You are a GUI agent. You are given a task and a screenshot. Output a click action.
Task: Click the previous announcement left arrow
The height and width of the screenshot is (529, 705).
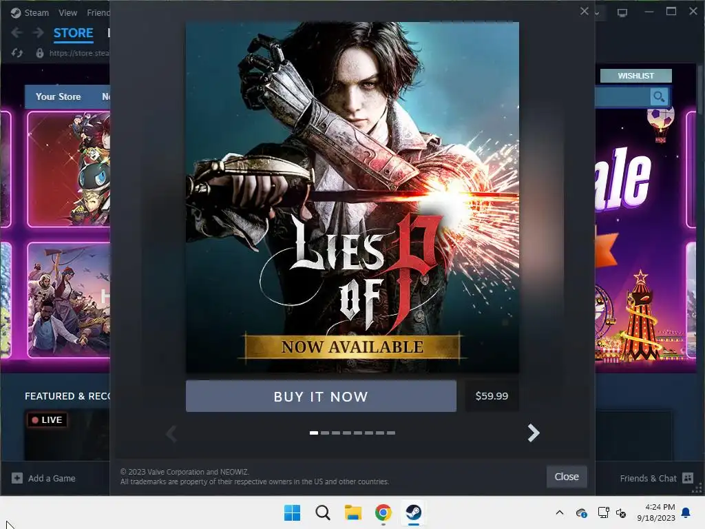click(x=171, y=434)
